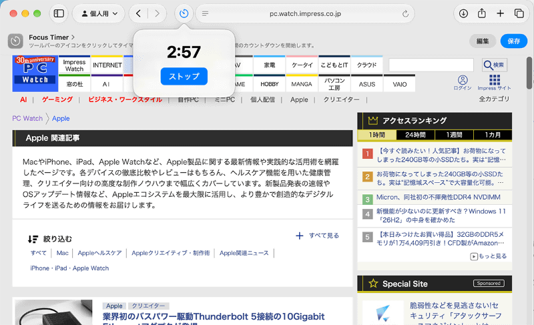Toggle the Safari sidebar
This screenshot has height=325, width=534.
[x=59, y=13]
